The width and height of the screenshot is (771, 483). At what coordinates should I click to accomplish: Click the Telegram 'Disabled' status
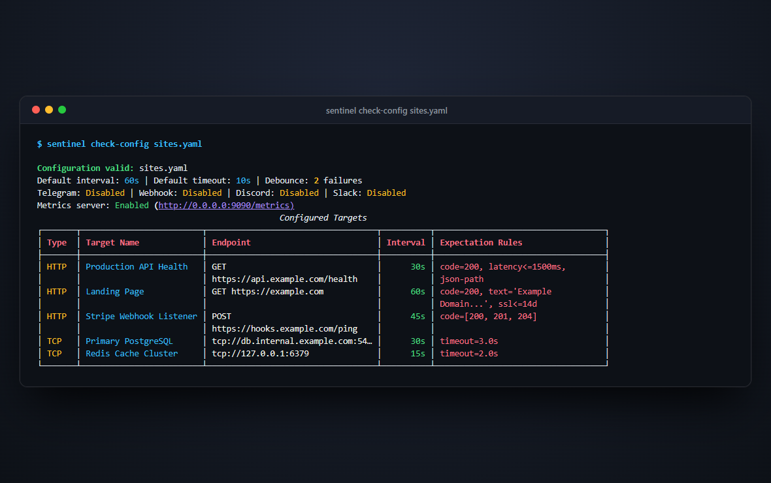pyautogui.click(x=105, y=193)
